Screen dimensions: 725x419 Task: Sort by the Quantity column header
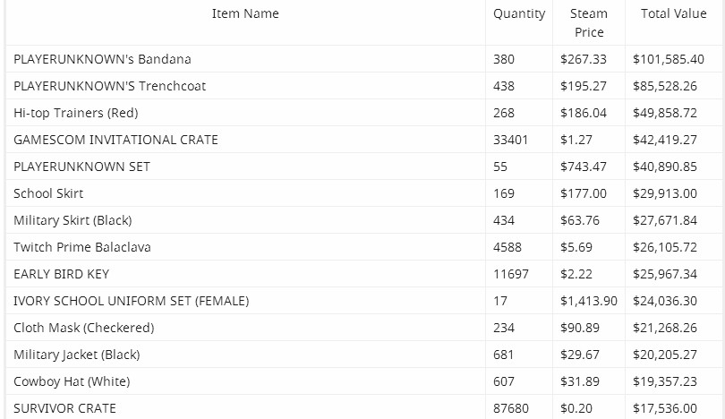pyautogui.click(x=519, y=13)
